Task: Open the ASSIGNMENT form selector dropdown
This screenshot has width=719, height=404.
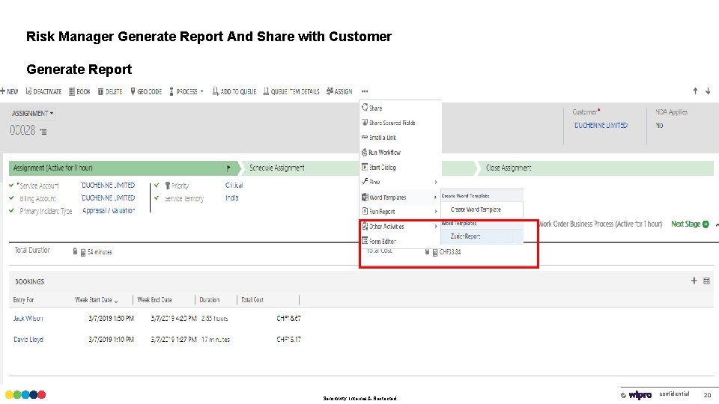Action: 32,113
